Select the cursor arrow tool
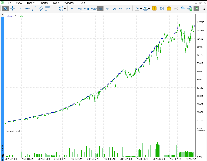The image size is (207, 161). [5, 8]
